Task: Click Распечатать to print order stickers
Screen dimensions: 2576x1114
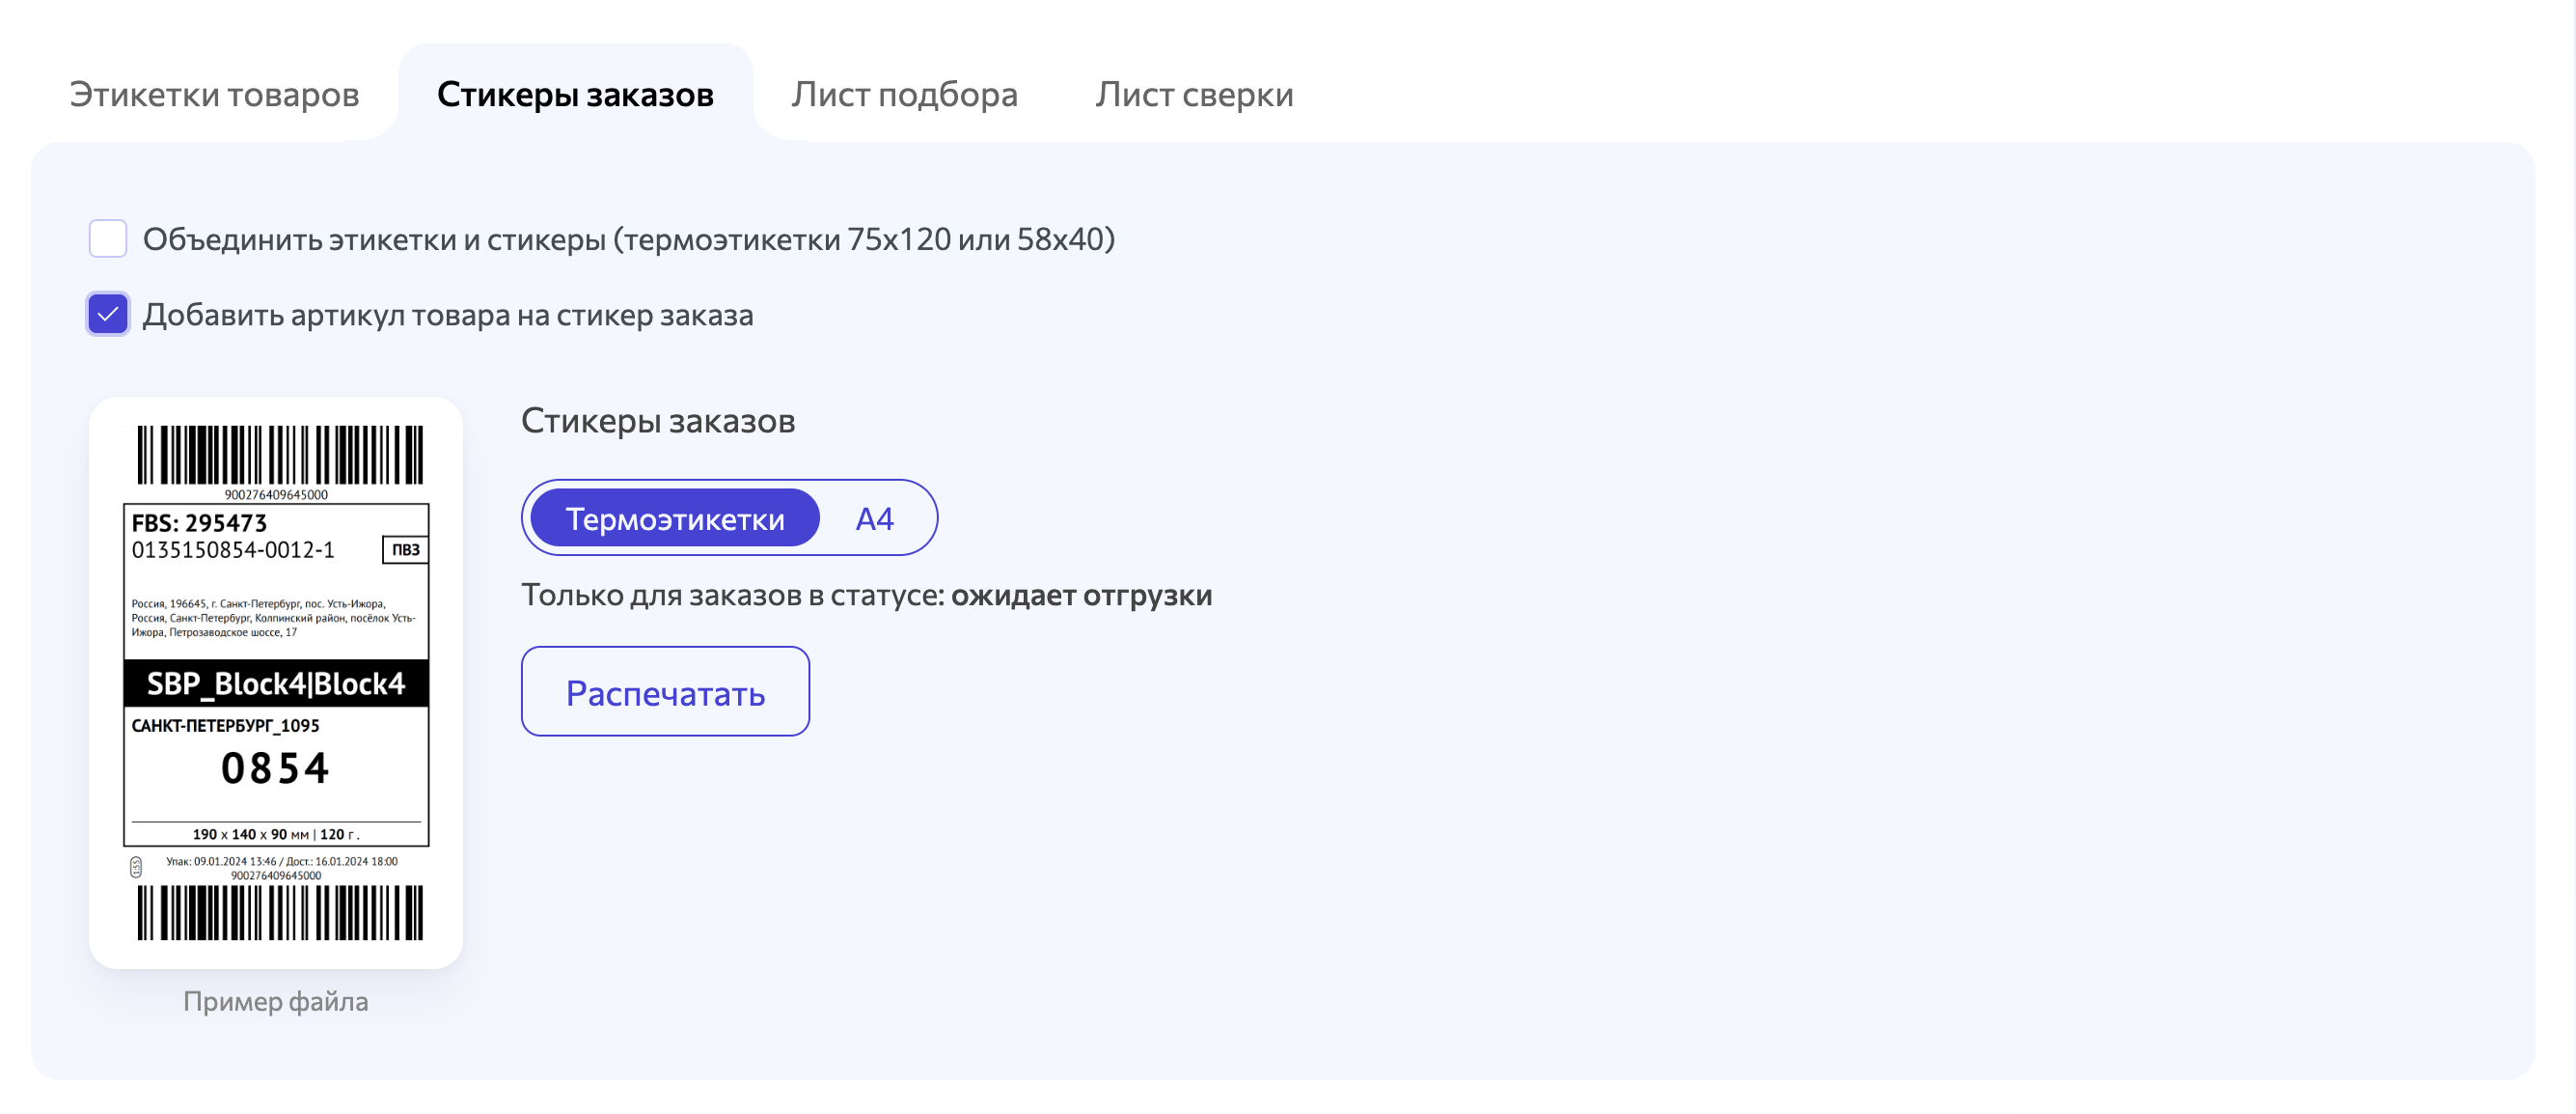Action: 664,690
